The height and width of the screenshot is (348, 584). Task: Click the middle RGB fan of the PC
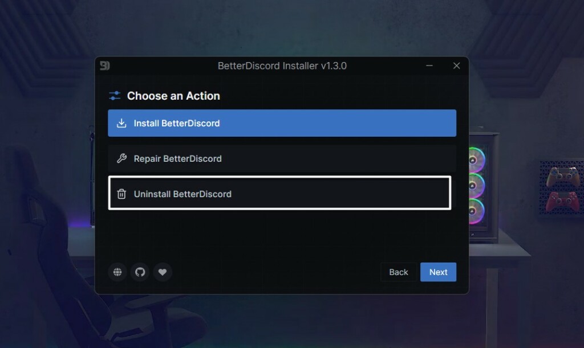click(x=476, y=186)
